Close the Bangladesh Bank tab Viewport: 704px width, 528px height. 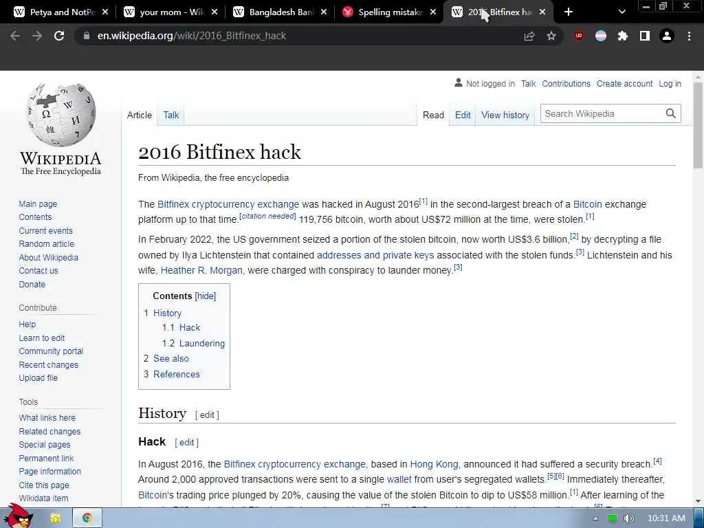pos(324,12)
